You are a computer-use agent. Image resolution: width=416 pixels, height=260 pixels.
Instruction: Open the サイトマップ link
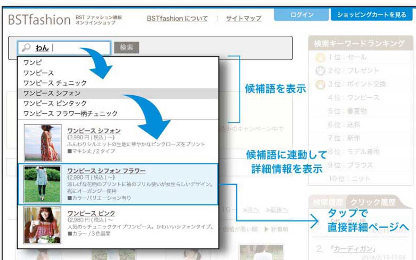pyautogui.click(x=243, y=18)
